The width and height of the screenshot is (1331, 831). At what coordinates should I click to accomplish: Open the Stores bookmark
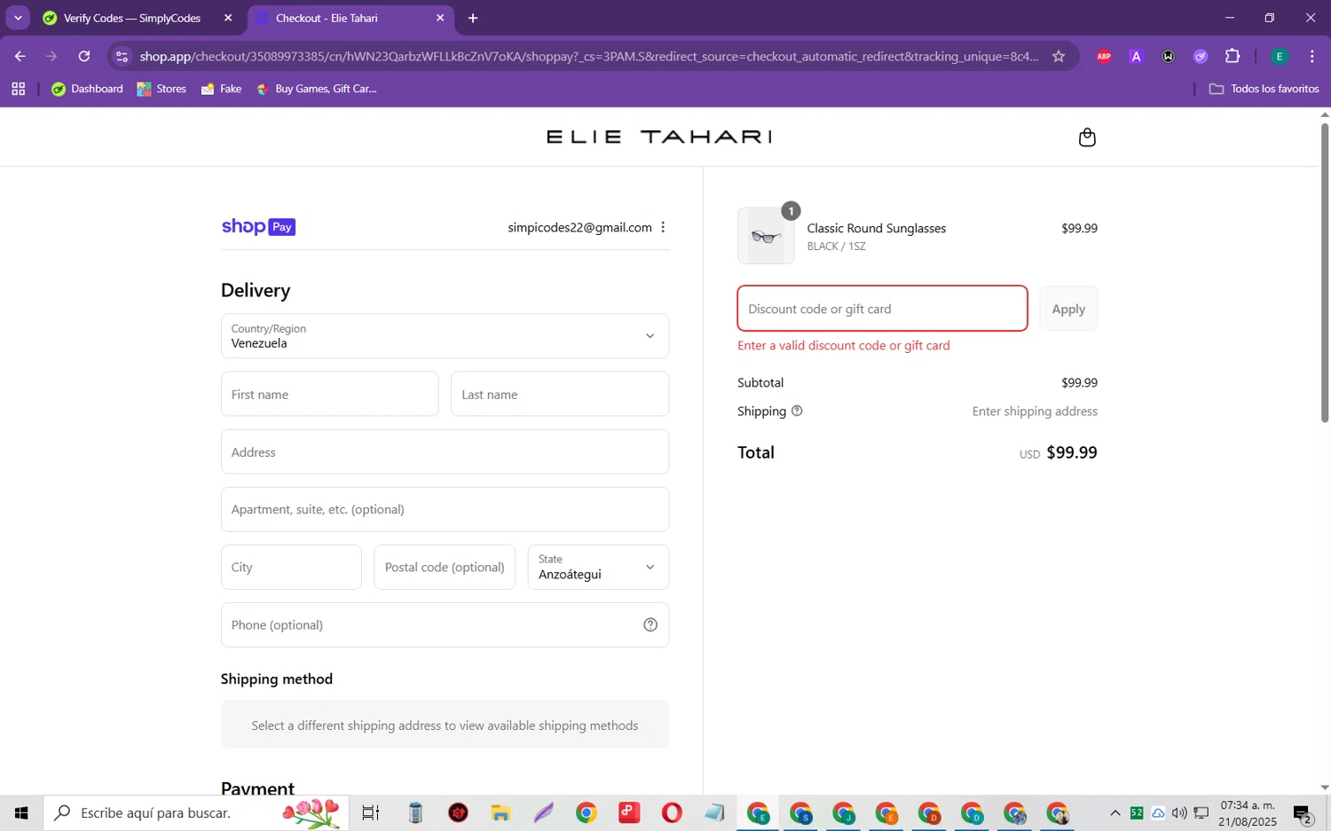click(161, 89)
